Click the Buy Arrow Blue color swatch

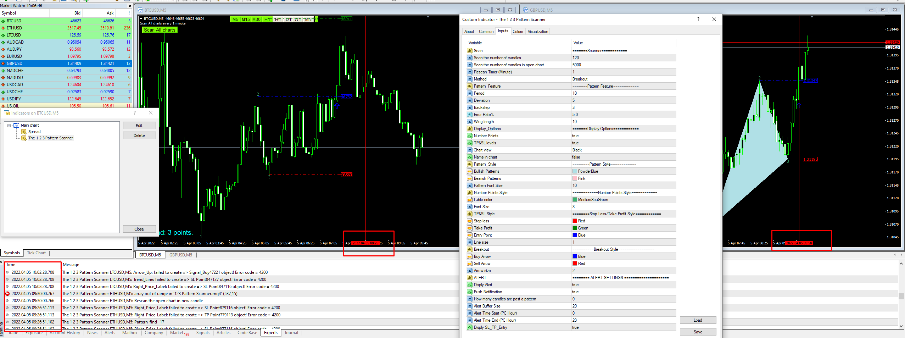[575, 256]
